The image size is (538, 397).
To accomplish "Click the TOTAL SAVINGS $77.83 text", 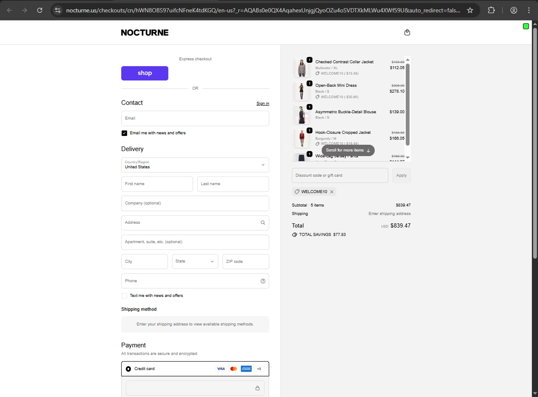I will (322, 235).
